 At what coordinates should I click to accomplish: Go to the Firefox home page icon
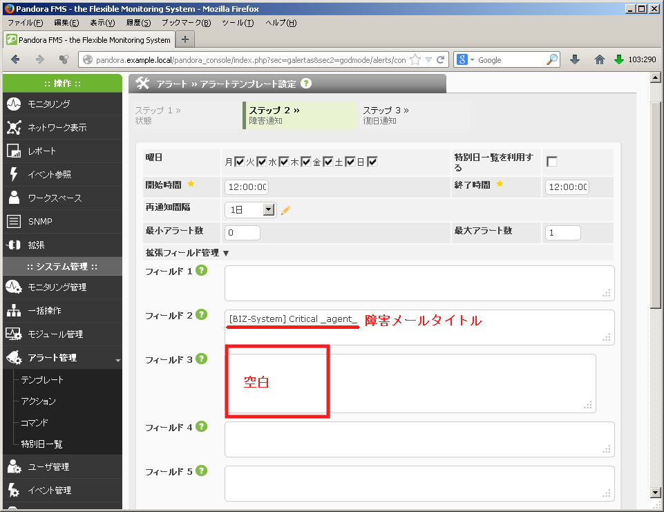pos(599,59)
